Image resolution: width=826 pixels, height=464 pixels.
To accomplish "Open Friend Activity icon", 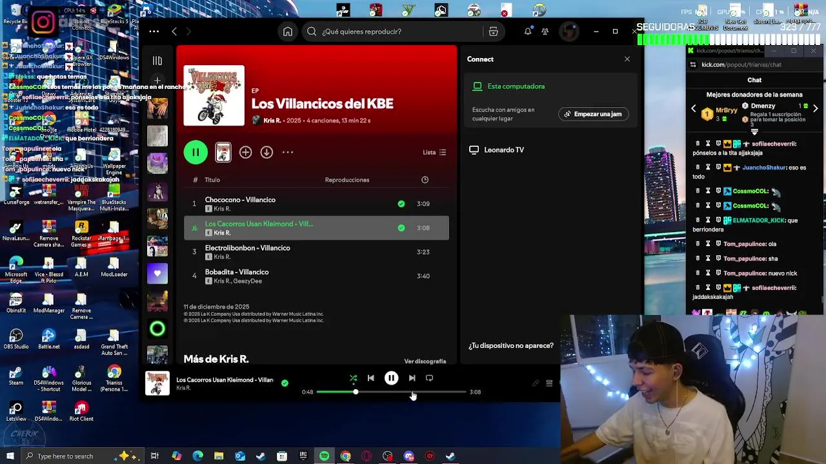I will [545, 32].
